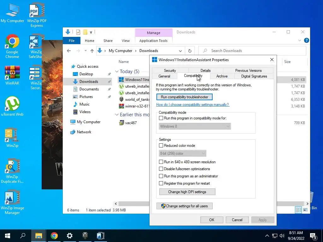The width and height of the screenshot is (323, 242).
Task: Expand address bar history dropdown
Action: click(x=180, y=51)
